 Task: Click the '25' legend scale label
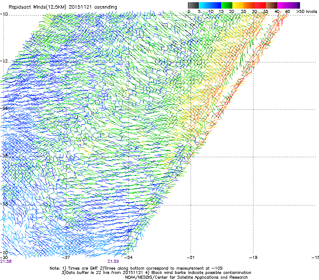[244, 12]
